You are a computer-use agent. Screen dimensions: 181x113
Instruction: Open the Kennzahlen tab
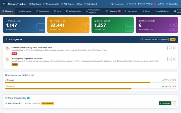(131, 11)
